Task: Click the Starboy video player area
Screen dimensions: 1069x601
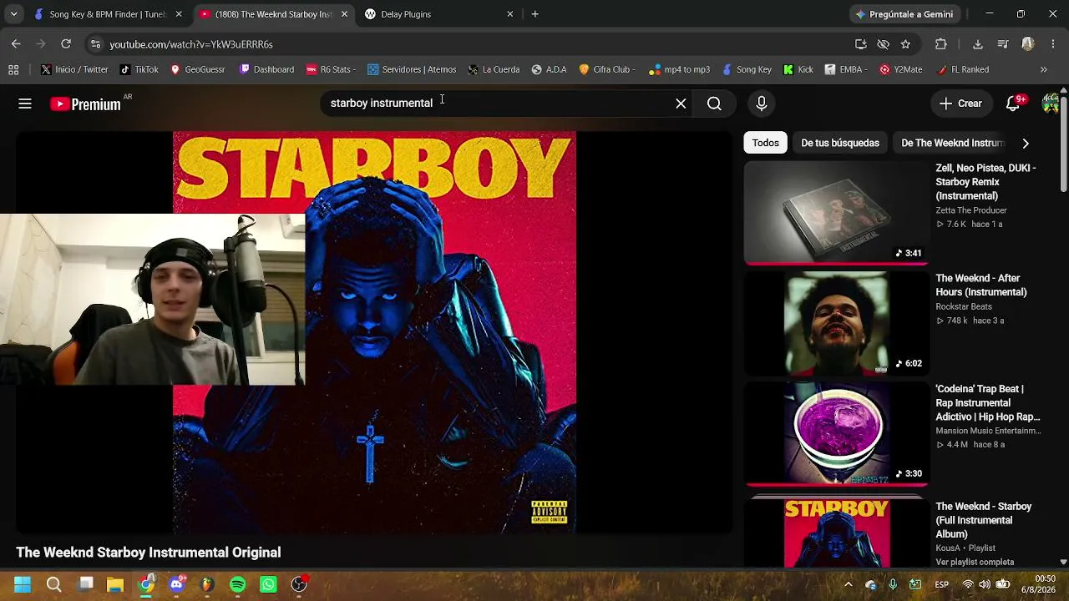Action: click(374, 332)
